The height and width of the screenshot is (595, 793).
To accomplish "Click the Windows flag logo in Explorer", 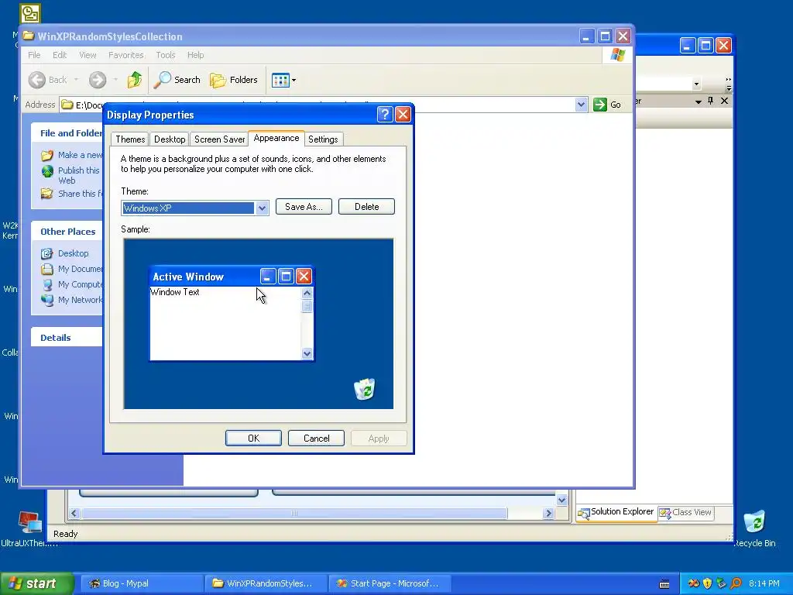I will (x=617, y=55).
